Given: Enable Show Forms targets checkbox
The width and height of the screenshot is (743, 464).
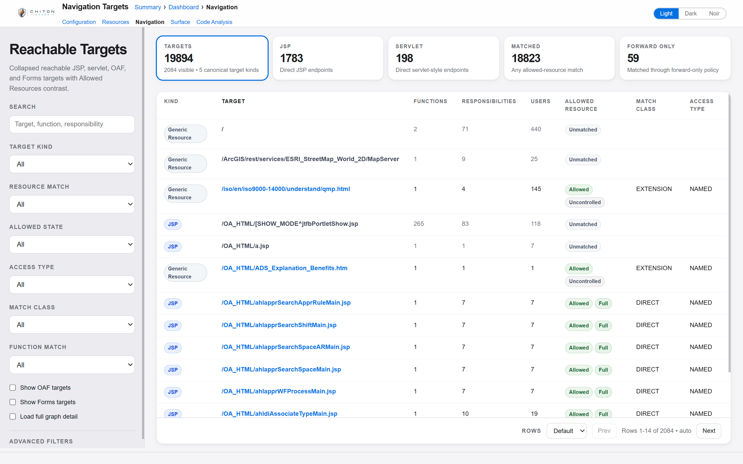Looking at the screenshot, I should pyautogui.click(x=13, y=402).
